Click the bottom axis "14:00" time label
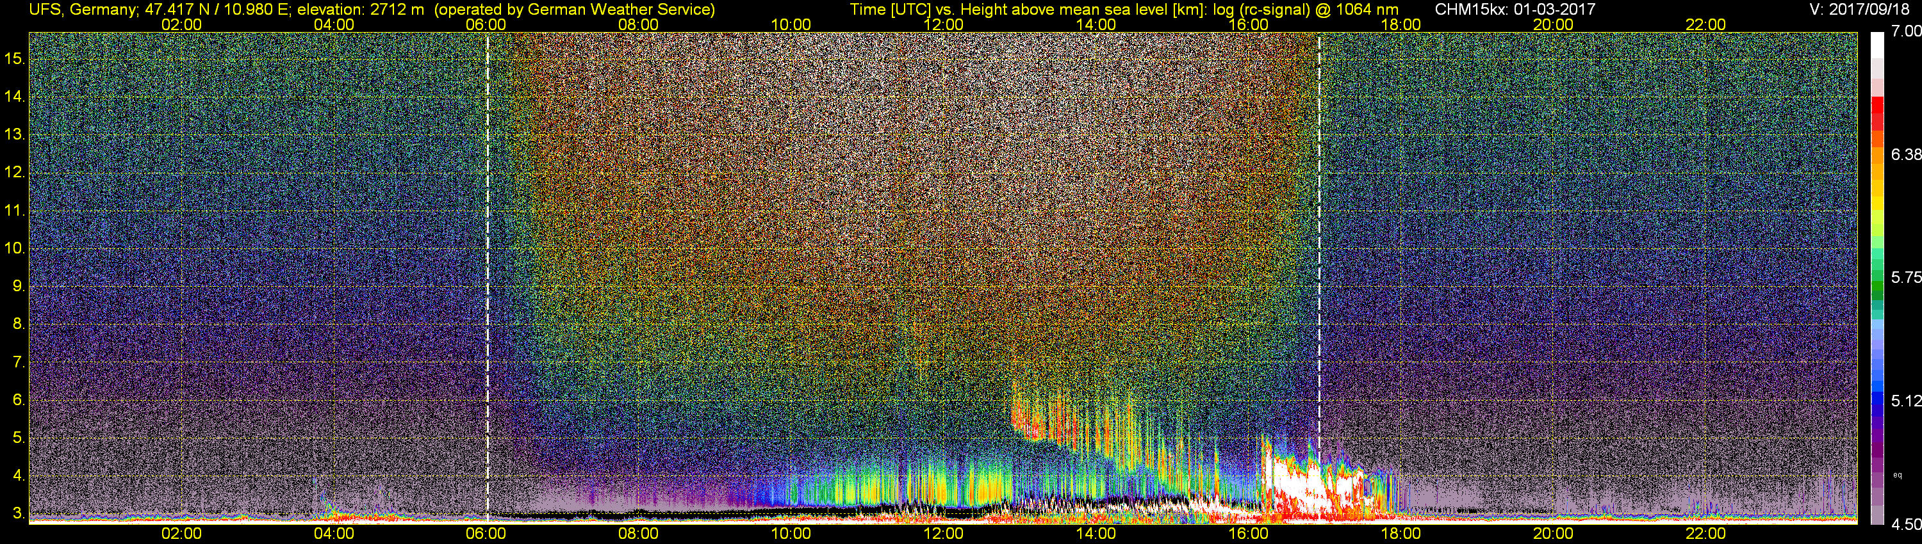Screen dimensions: 1922x544 click(1096, 534)
